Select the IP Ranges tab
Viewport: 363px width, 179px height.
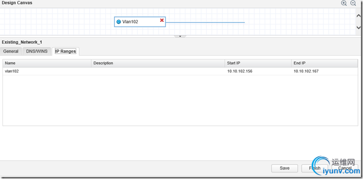65,51
